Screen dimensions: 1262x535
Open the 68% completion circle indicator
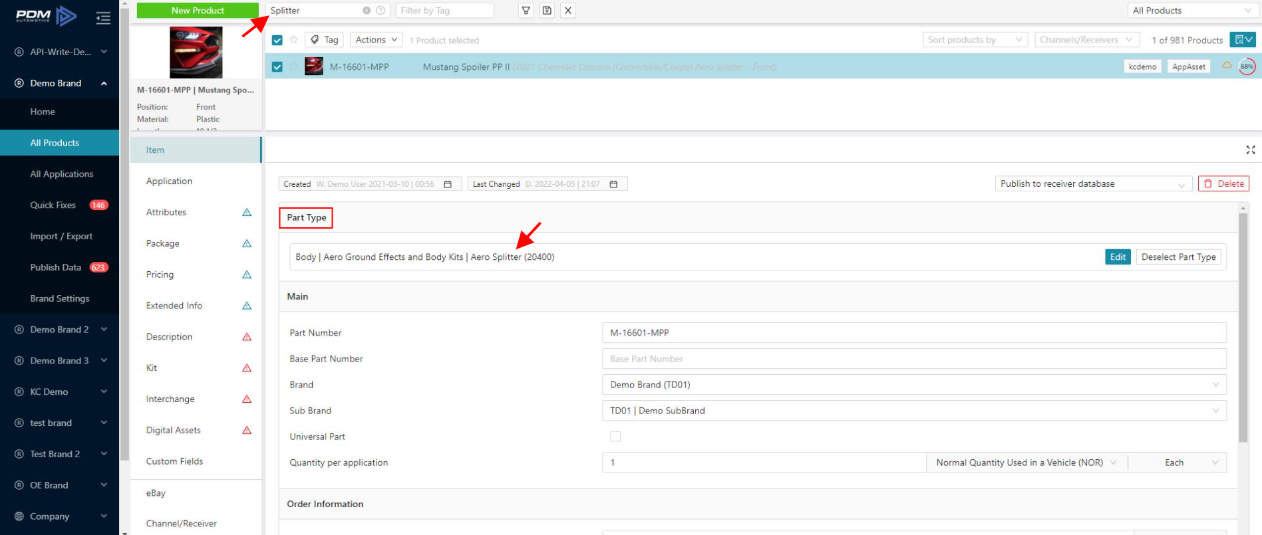1247,66
